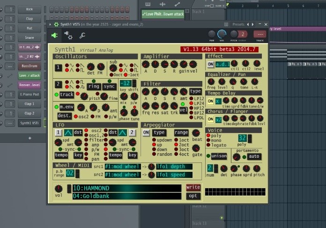Toggle the LFO 1 tempo button
The width and height of the screenshot is (326, 228).
click(x=61, y=155)
